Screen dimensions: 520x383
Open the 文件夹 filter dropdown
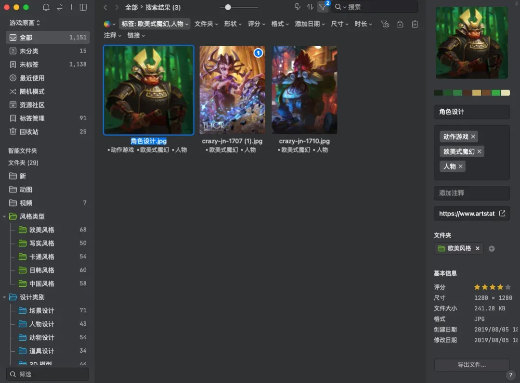[206, 24]
